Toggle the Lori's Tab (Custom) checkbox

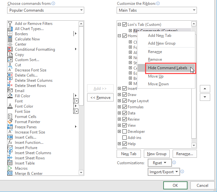point(124,25)
